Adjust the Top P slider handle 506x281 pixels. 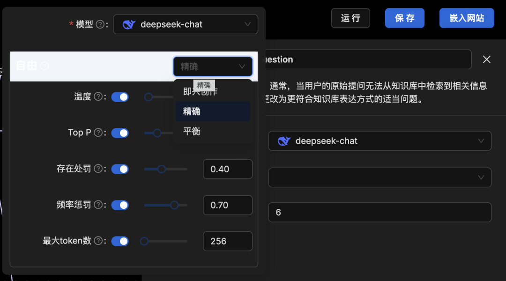click(157, 133)
